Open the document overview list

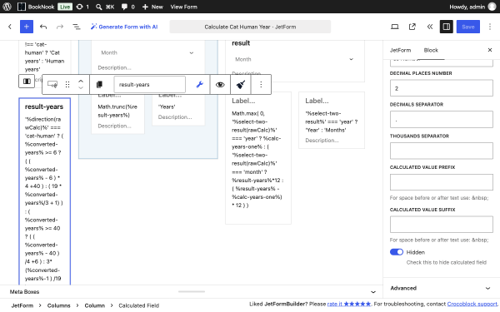pos(77,27)
